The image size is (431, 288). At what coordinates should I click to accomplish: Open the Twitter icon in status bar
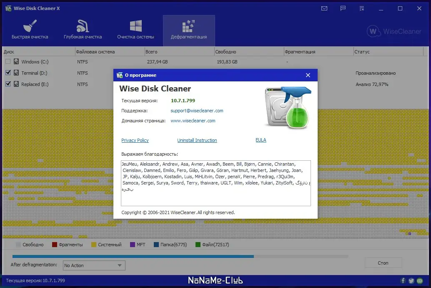point(411,280)
